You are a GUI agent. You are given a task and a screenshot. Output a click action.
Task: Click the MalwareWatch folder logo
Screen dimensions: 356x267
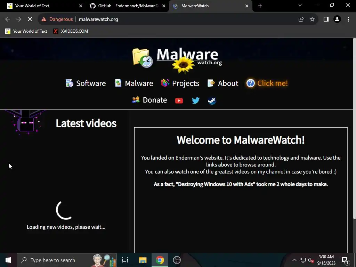pos(143,58)
